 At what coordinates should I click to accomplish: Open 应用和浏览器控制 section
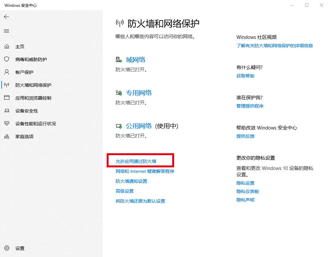(33, 98)
